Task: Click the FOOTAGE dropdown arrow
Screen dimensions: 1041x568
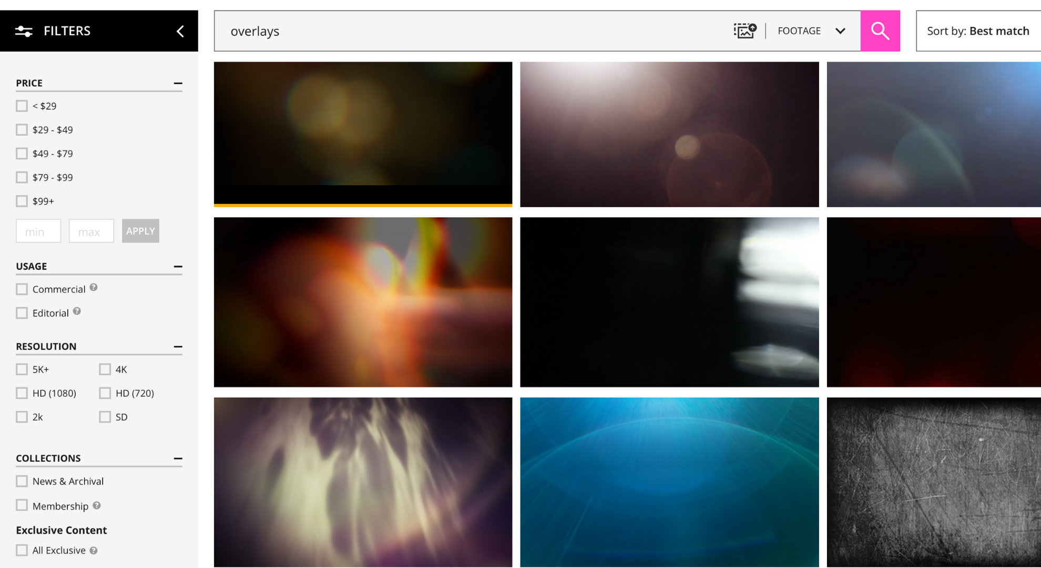Action: 839,31
